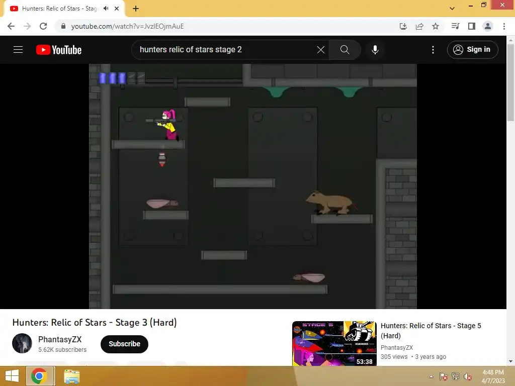Search with your voice microphone icon
515x386 pixels.
coord(375,50)
